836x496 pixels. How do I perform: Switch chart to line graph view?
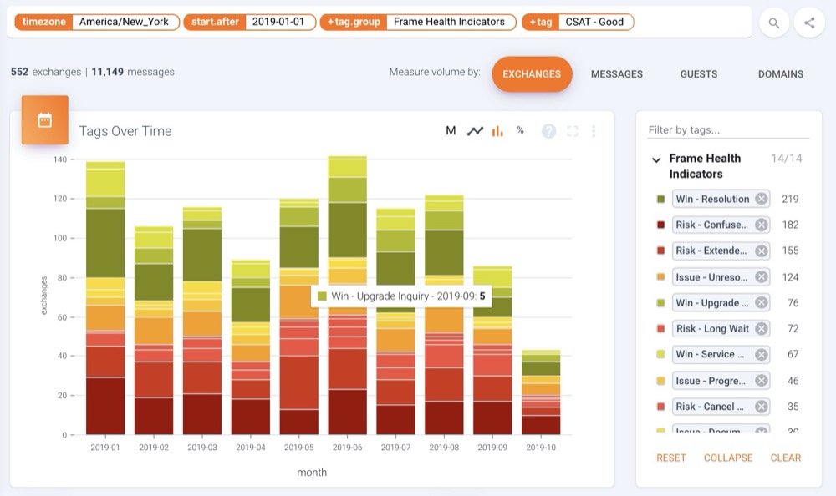475,130
